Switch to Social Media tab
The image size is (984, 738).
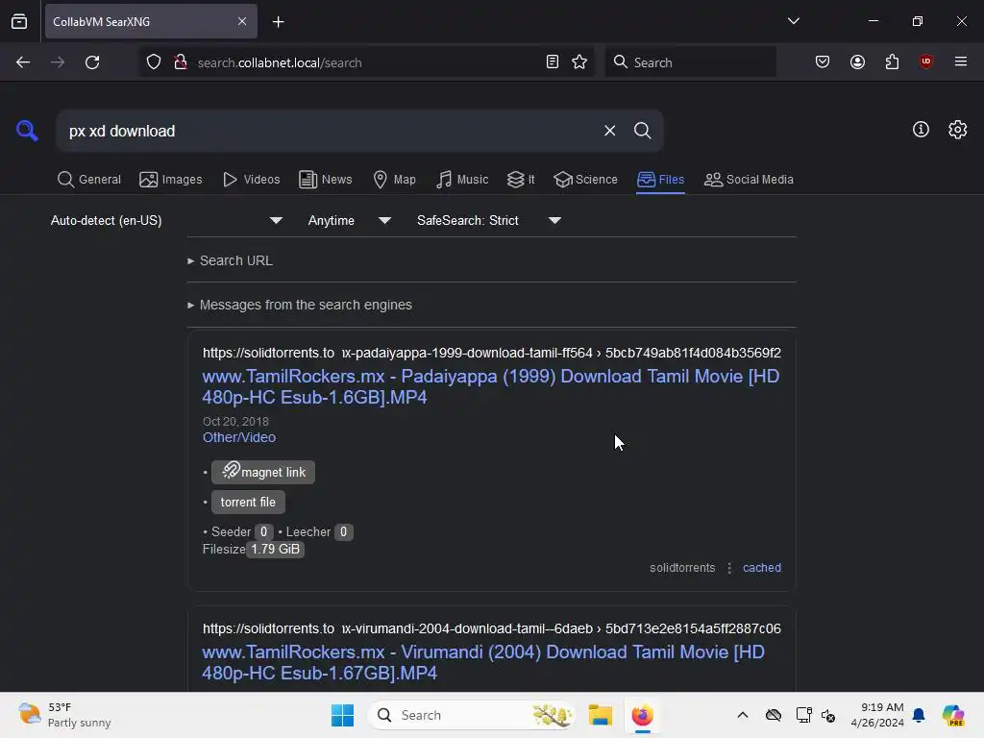pyautogui.click(x=749, y=180)
